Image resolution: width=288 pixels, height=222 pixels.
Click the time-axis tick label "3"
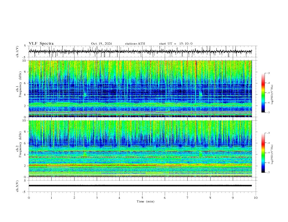97,198
